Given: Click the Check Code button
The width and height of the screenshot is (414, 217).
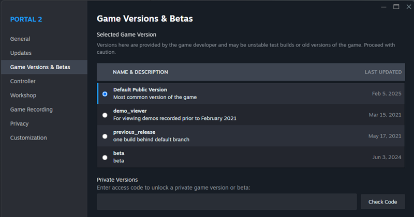Looking at the screenshot, I should pos(382,202).
